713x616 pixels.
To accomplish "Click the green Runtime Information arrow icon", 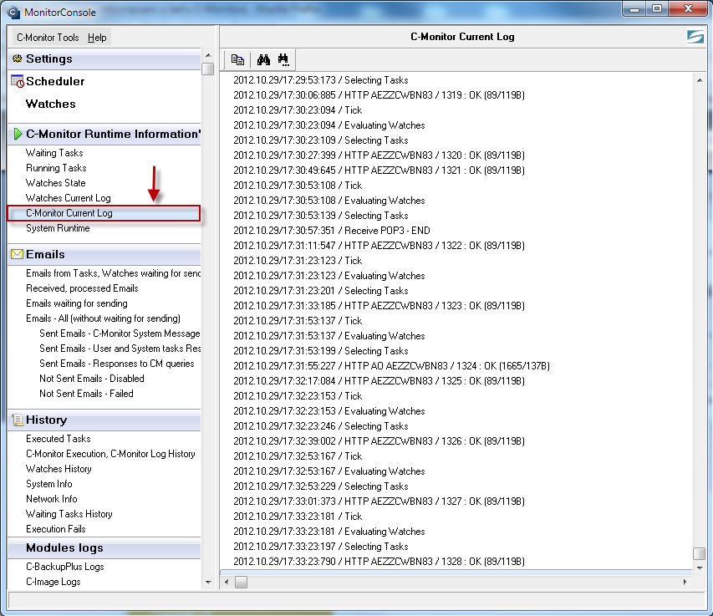I will tap(18, 134).
